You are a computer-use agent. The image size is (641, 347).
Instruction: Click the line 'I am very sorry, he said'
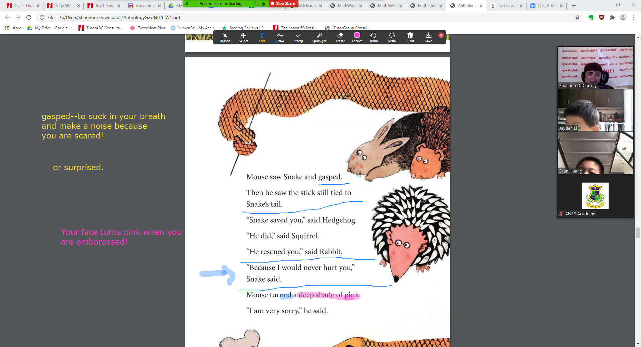coord(287,311)
